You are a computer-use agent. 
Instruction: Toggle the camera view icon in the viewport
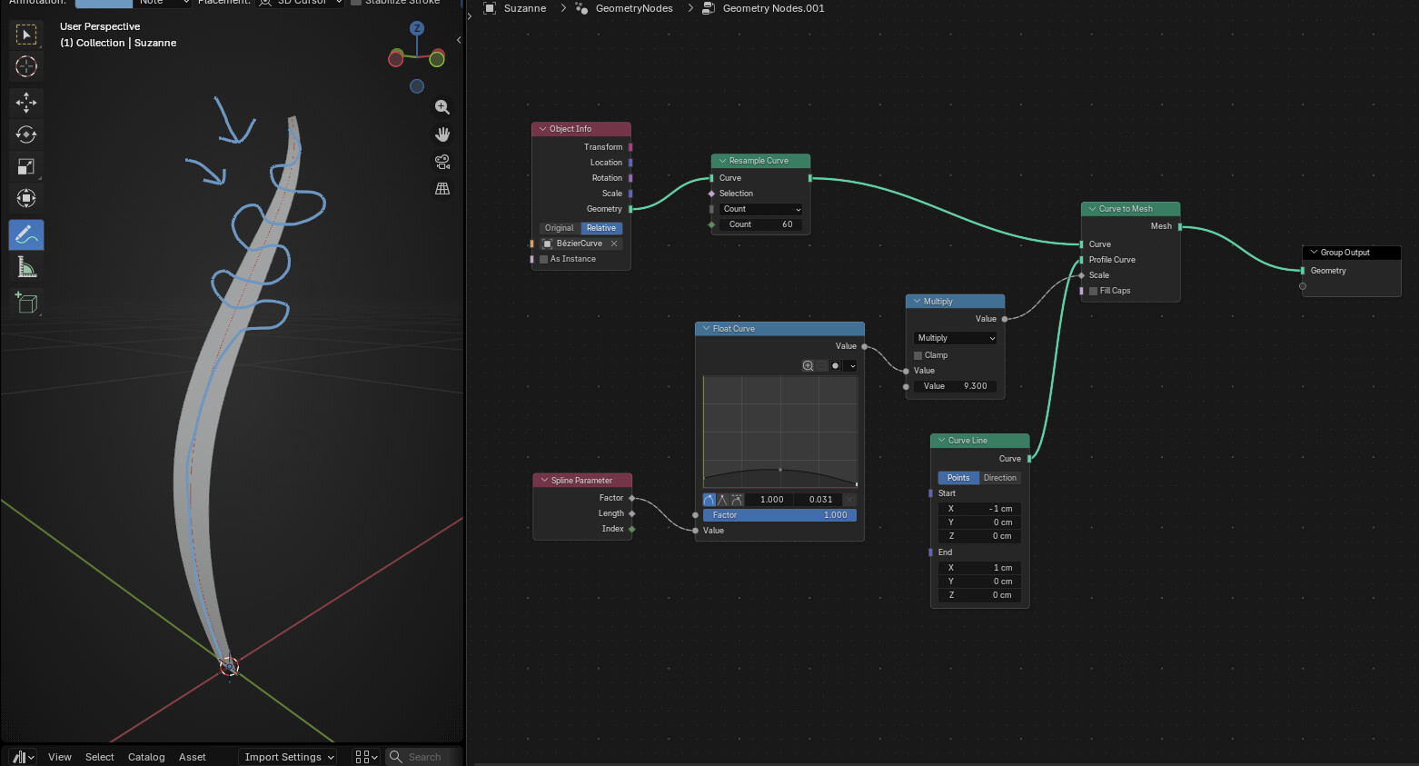click(442, 162)
